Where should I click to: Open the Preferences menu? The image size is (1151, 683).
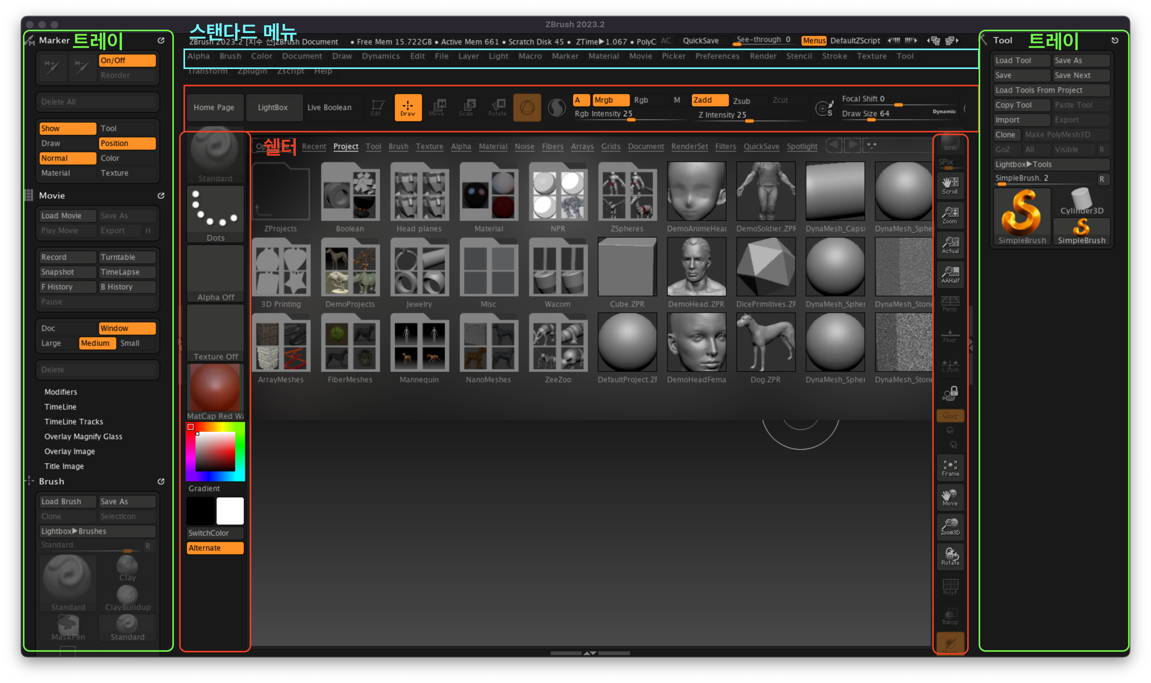tap(717, 56)
